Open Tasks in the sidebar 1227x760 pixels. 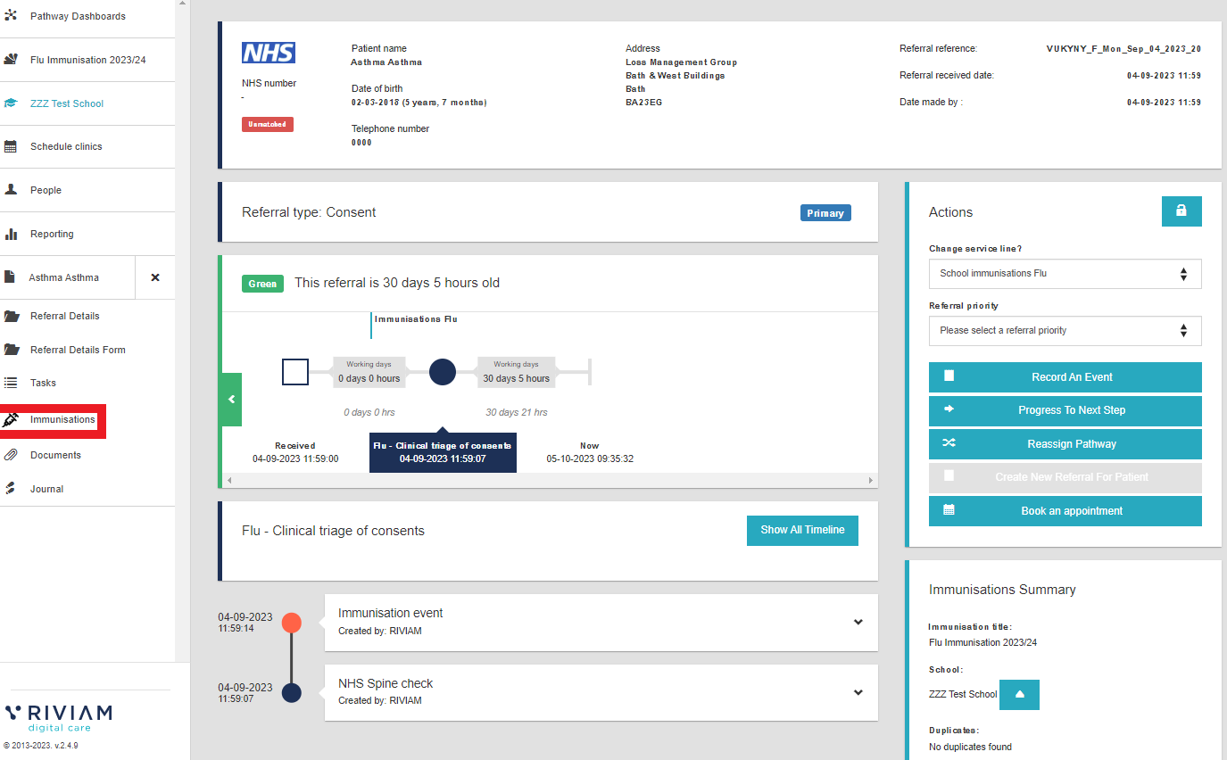point(43,383)
